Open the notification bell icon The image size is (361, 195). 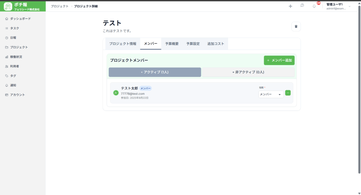(x=314, y=6)
